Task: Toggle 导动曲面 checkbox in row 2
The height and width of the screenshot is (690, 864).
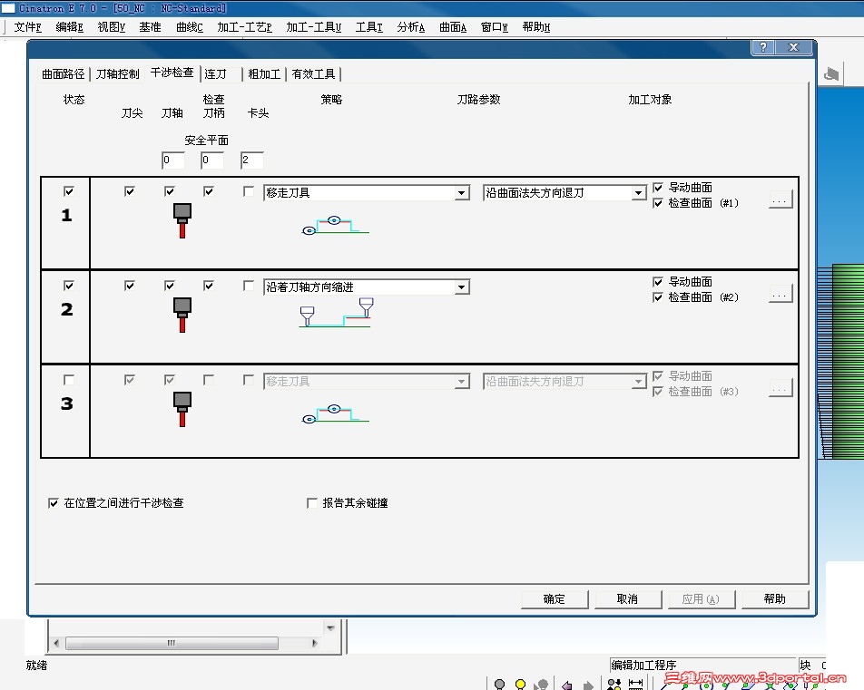Action: point(657,281)
